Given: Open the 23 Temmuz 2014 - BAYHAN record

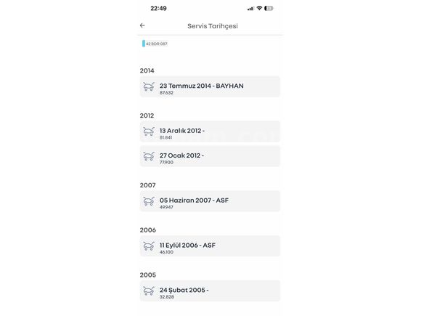Looking at the screenshot, I should tap(210, 86).
